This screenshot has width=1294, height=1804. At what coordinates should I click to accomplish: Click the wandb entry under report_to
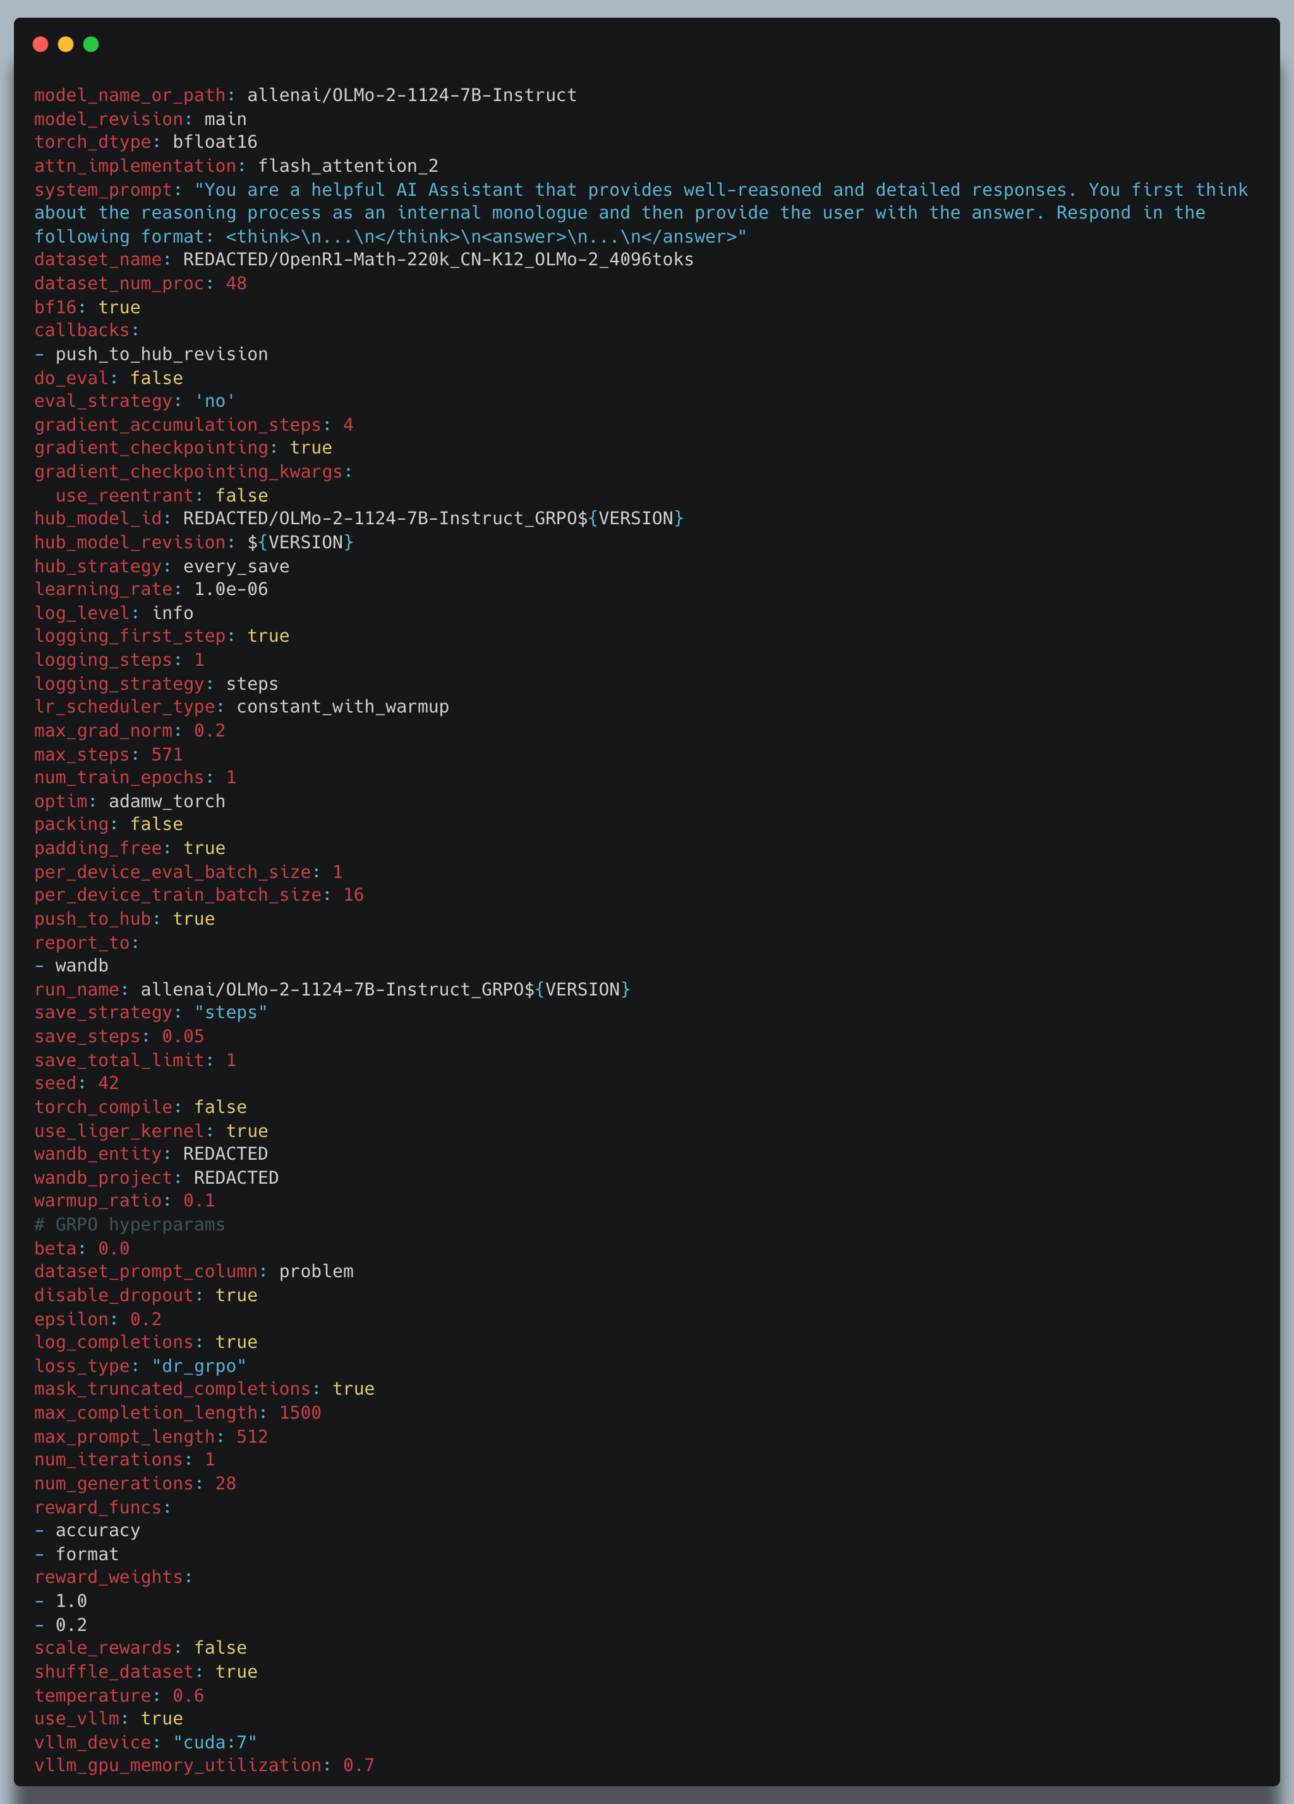click(x=81, y=966)
